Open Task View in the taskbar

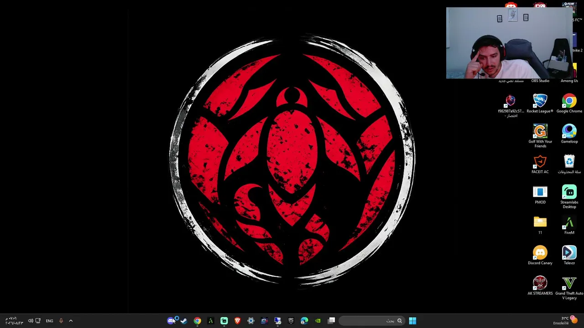tap(332, 321)
